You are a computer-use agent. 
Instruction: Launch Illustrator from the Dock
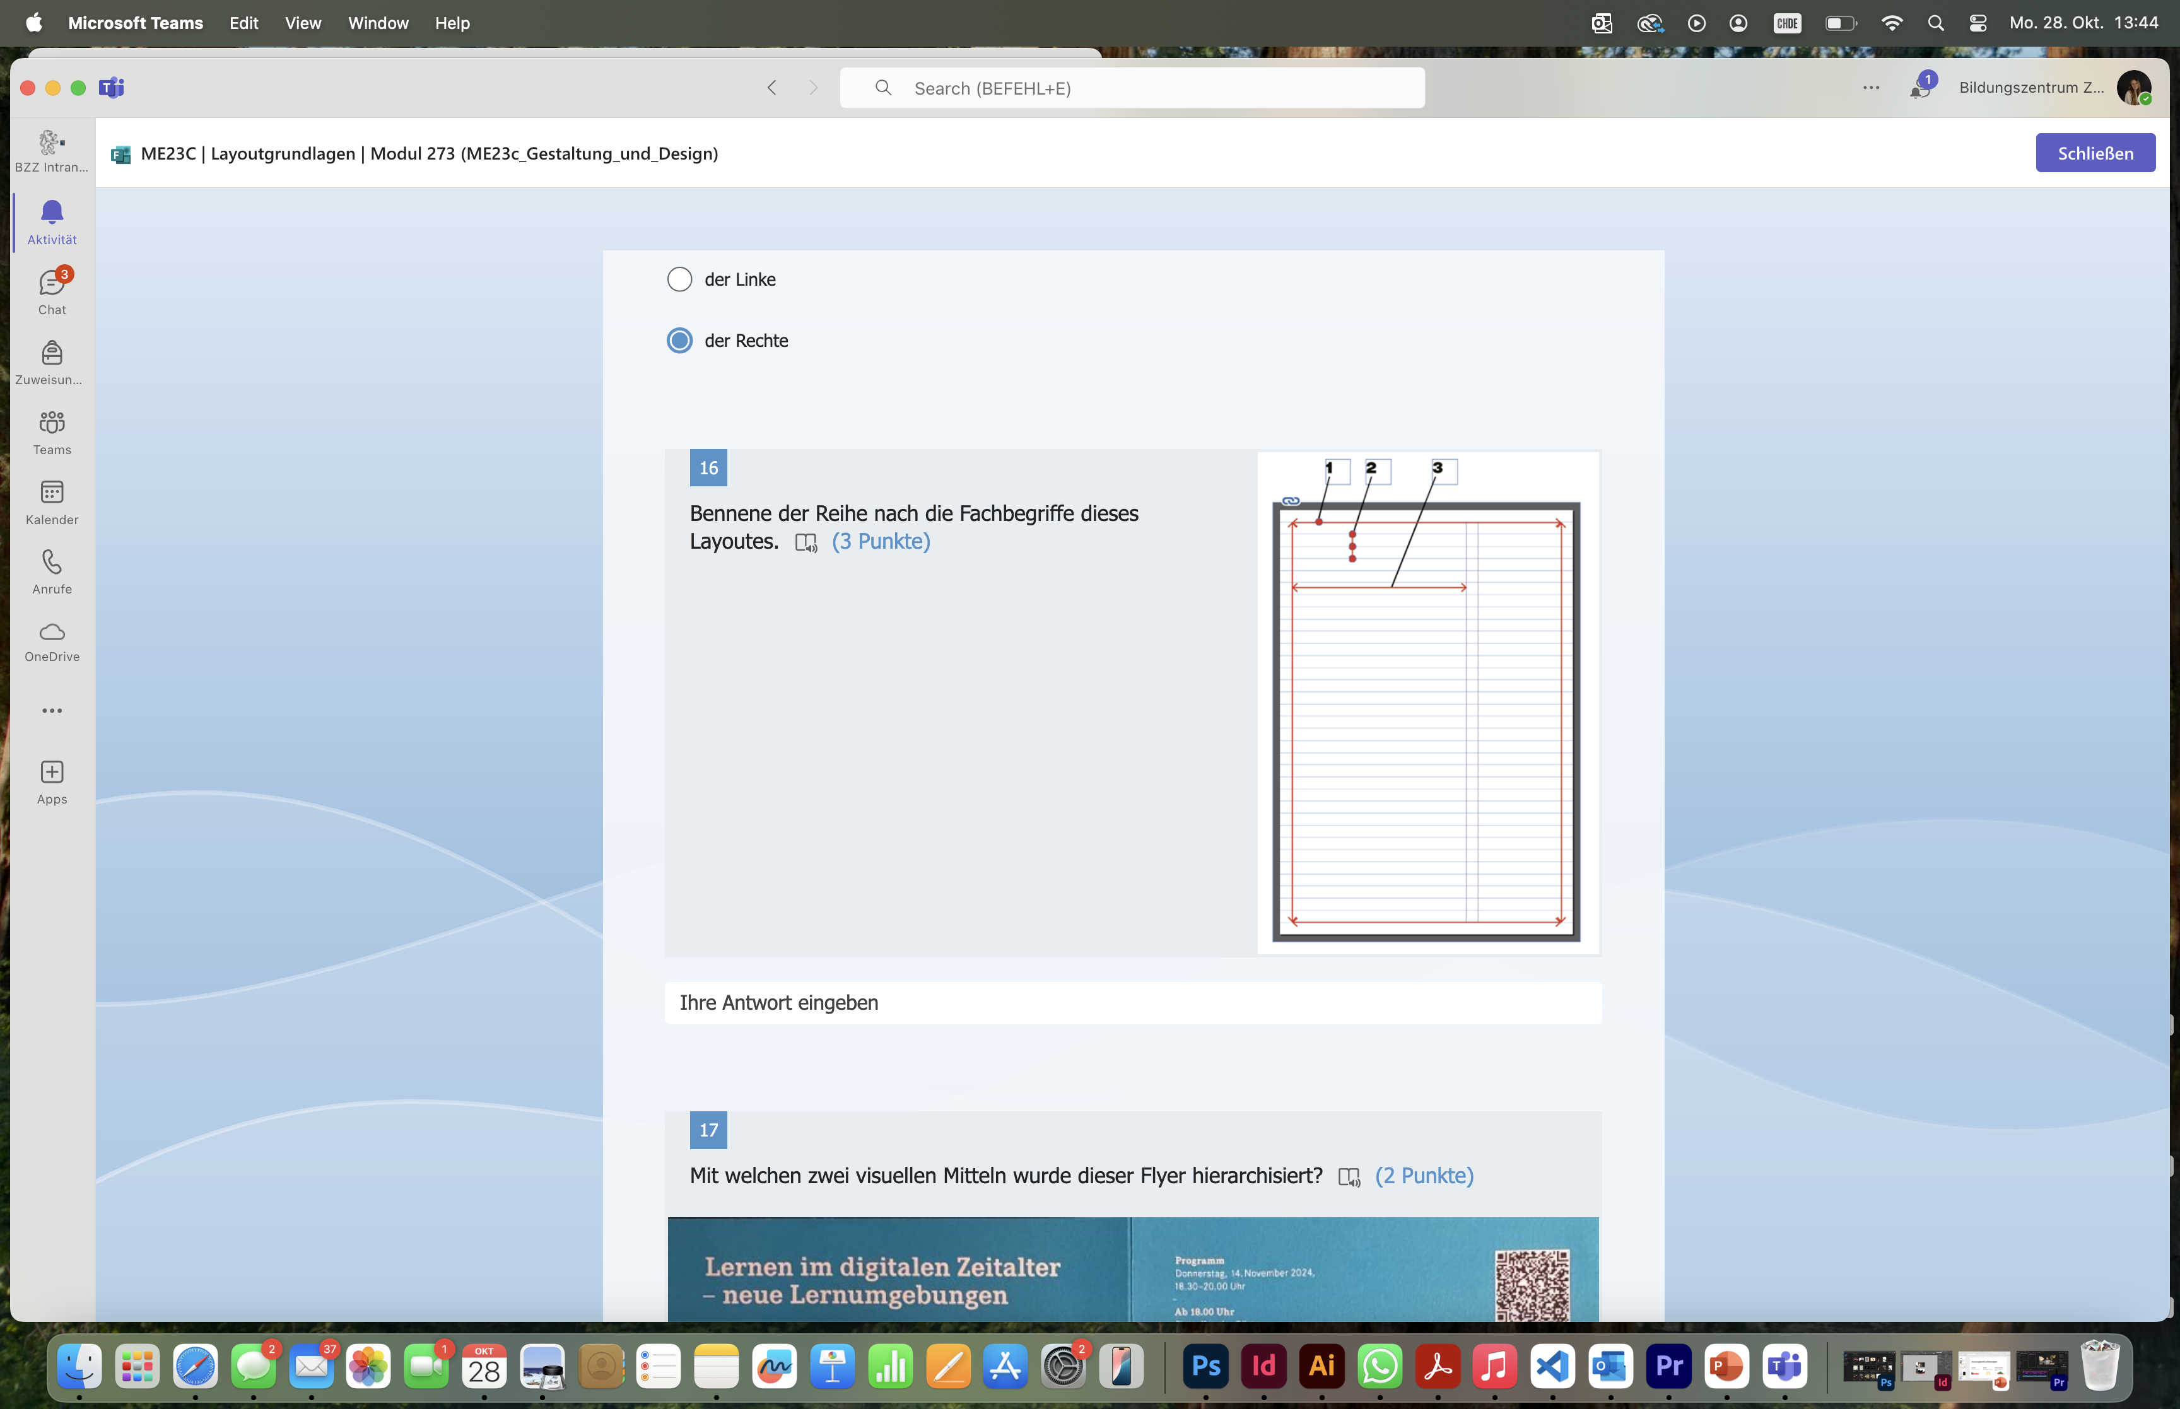click(1322, 1366)
